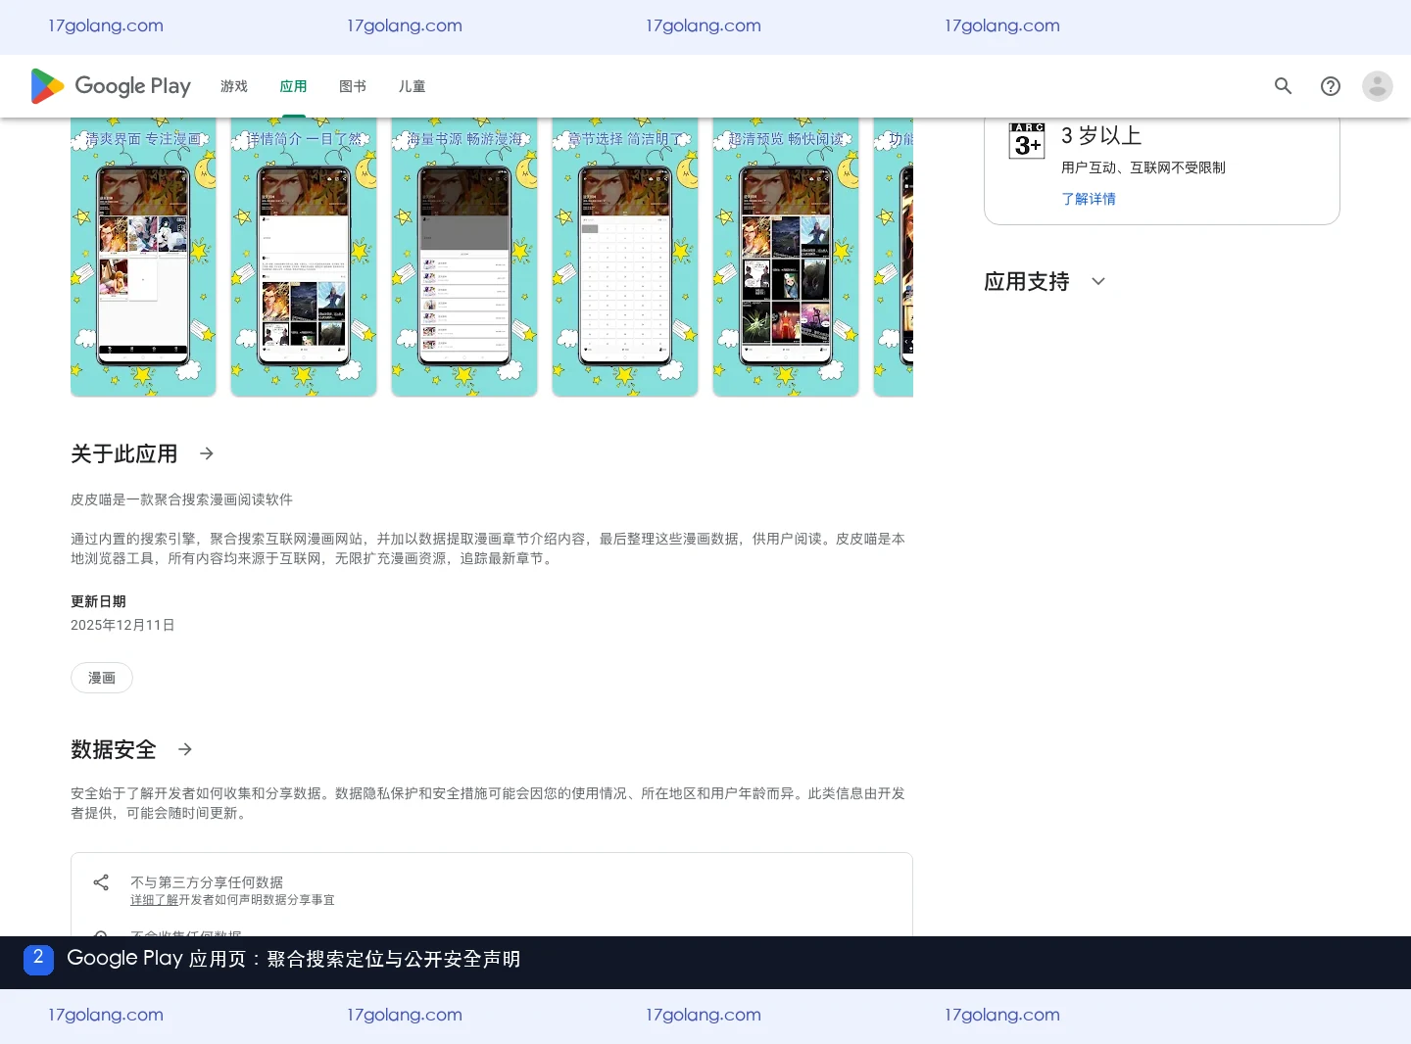Open screenshot titled 章节选择 简洁明了
The height and width of the screenshot is (1044, 1411).
pos(625,258)
